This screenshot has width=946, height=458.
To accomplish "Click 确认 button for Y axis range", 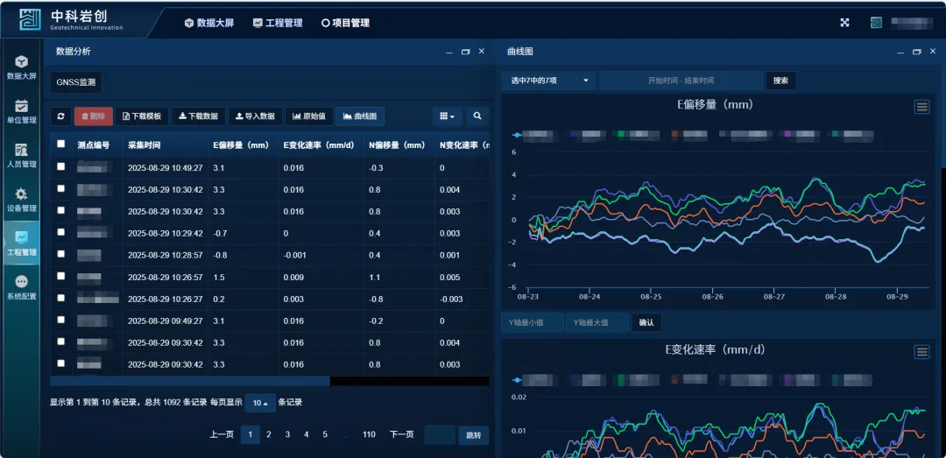I will point(646,323).
